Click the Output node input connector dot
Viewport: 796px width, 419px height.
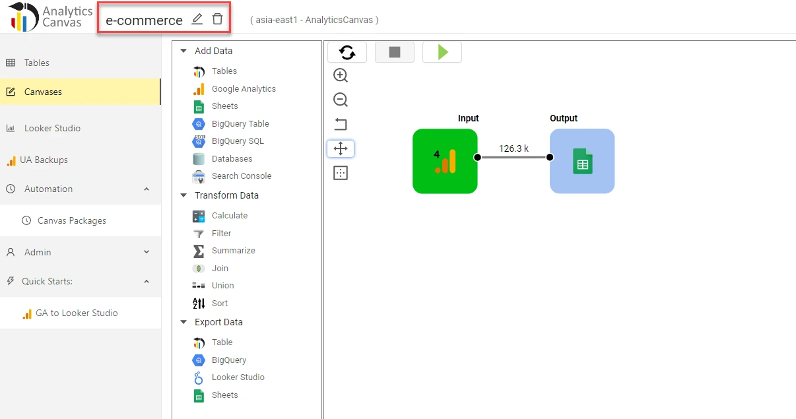550,157
